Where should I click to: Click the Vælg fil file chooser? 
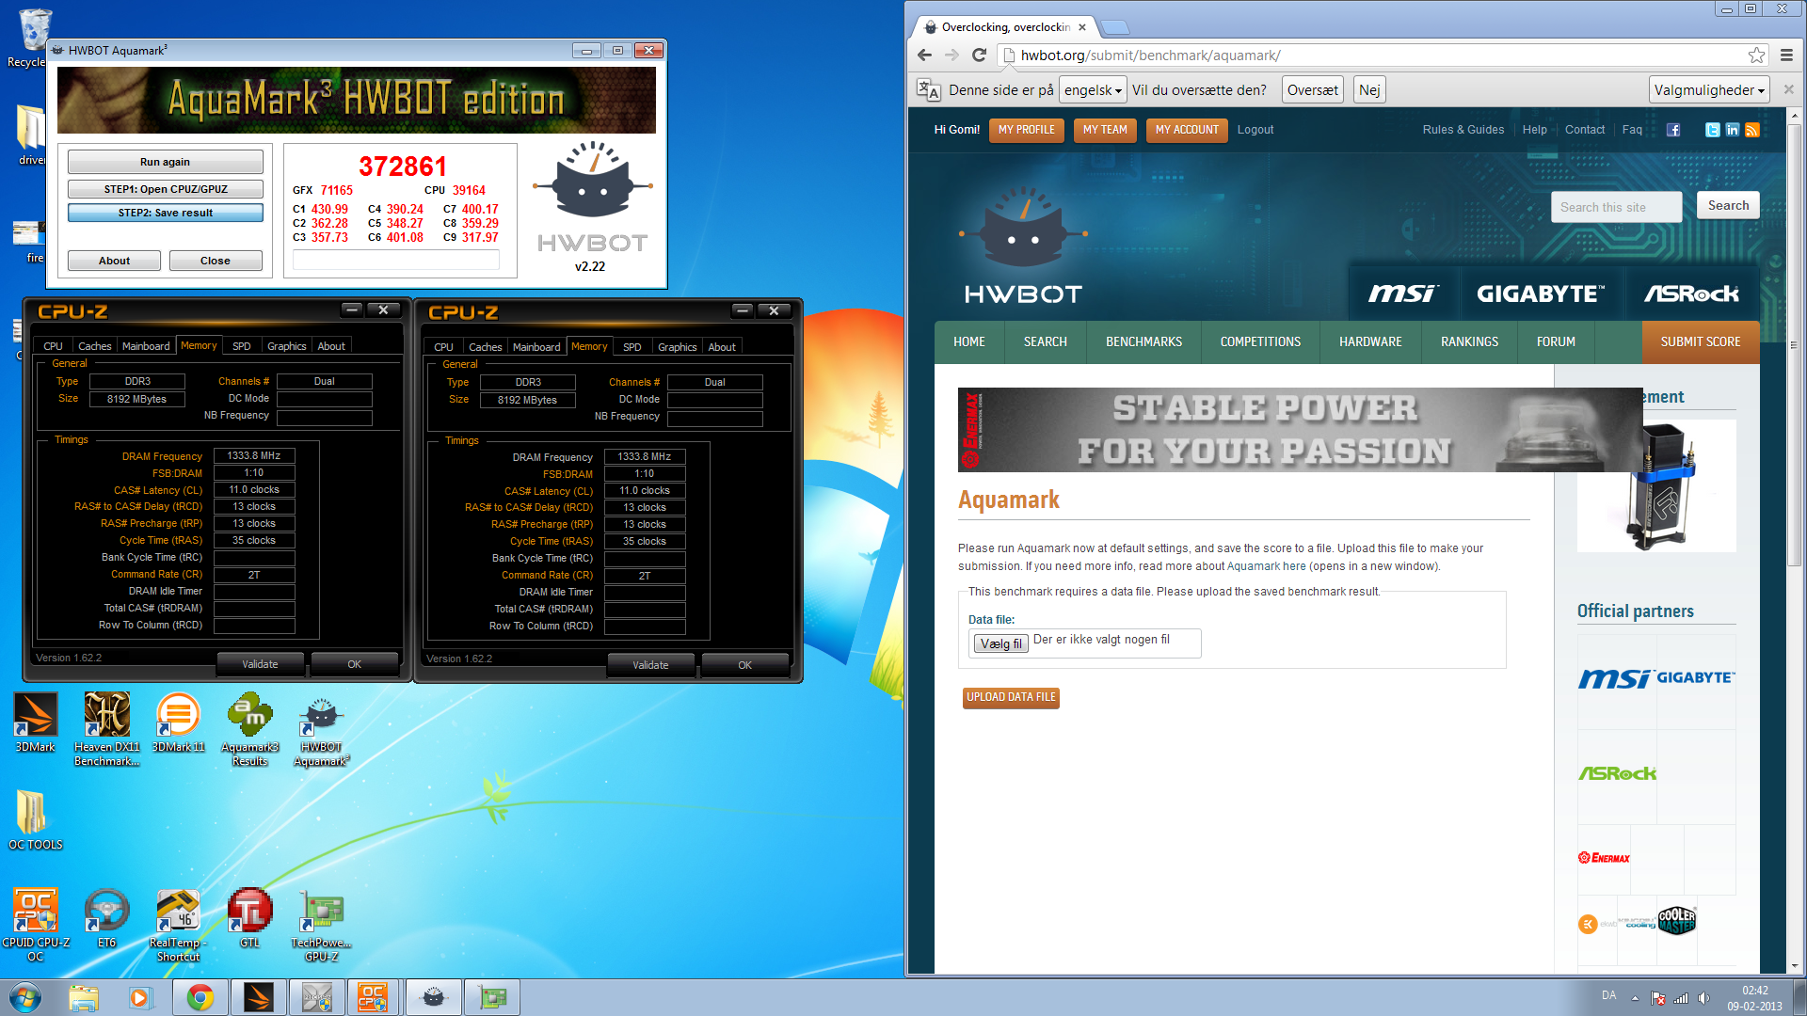[1000, 643]
